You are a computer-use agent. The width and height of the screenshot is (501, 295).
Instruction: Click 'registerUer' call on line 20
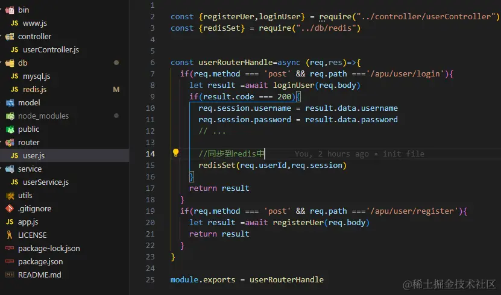pyautogui.click(x=298, y=223)
